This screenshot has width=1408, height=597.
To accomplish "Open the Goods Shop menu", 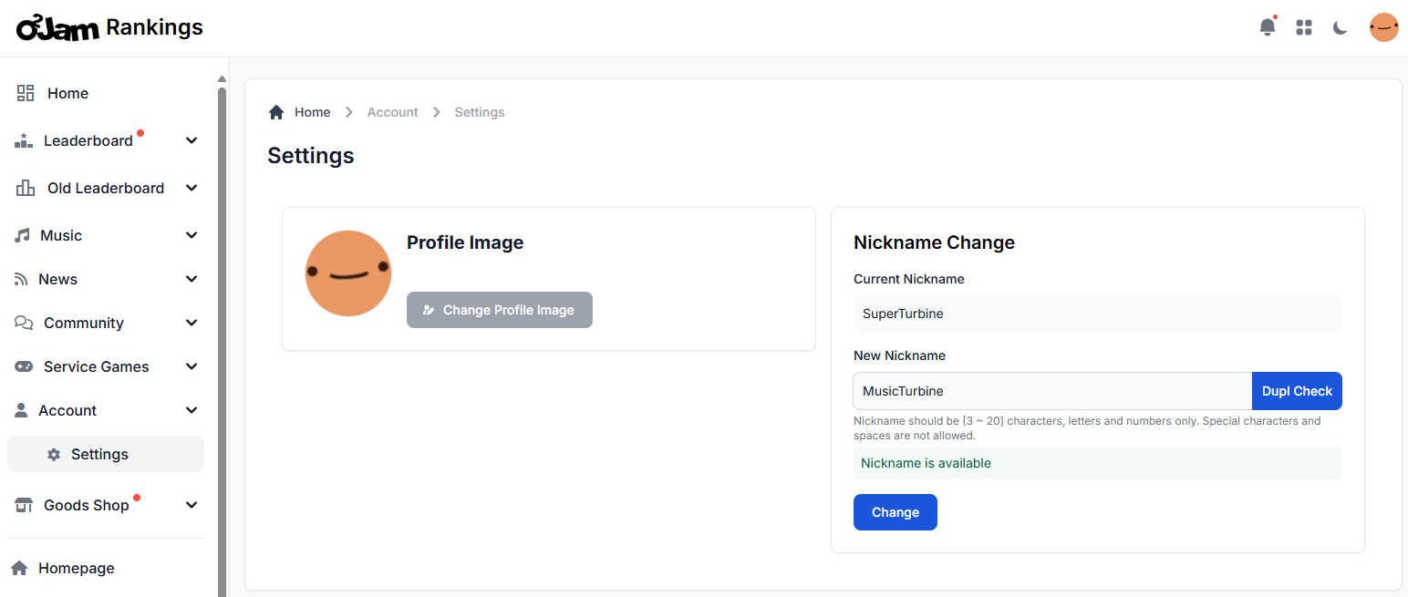I will click(x=106, y=505).
